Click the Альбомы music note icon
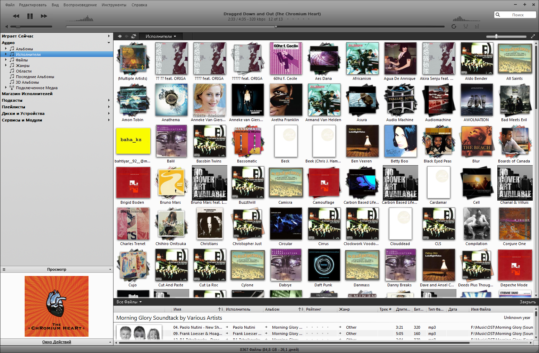Viewport: 539px width, 353px height. tap(12, 49)
